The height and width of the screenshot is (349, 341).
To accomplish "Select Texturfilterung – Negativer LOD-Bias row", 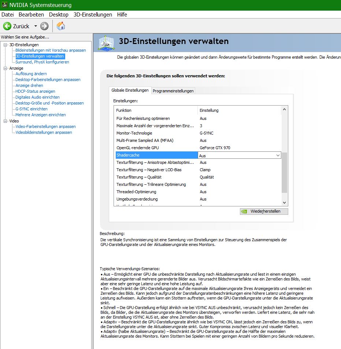I will [x=198, y=170].
